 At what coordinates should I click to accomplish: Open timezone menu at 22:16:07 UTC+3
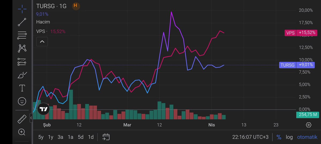(250, 137)
